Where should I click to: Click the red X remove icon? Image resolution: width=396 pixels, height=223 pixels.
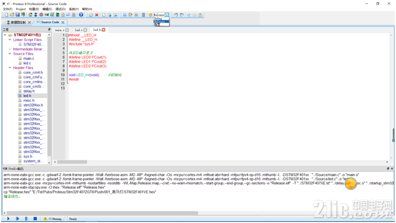click(97, 15)
